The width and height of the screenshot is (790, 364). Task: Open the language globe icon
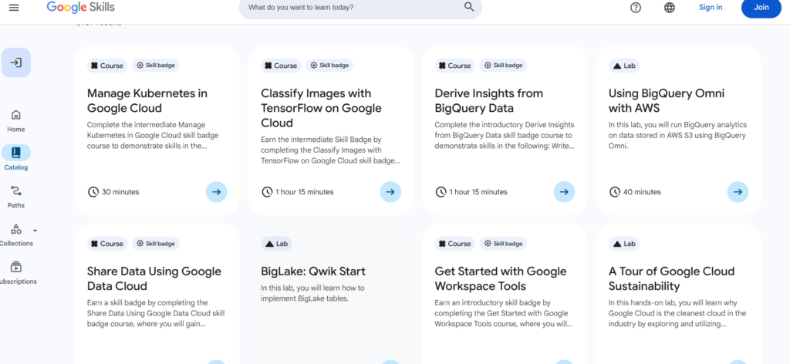[670, 8]
